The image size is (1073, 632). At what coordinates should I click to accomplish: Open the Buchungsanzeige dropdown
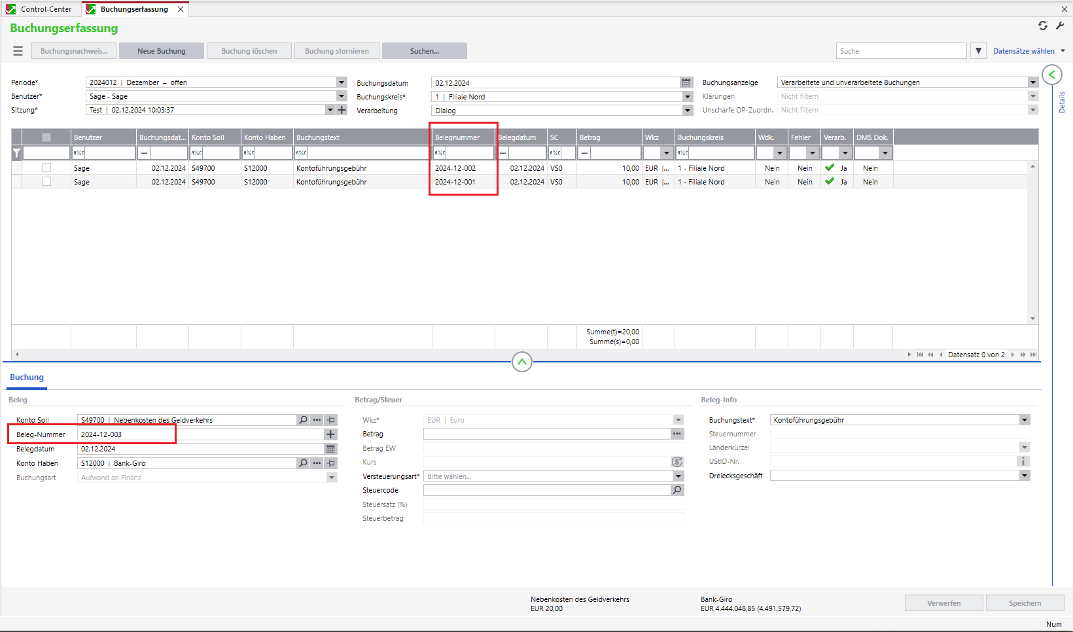point(1032,82)
